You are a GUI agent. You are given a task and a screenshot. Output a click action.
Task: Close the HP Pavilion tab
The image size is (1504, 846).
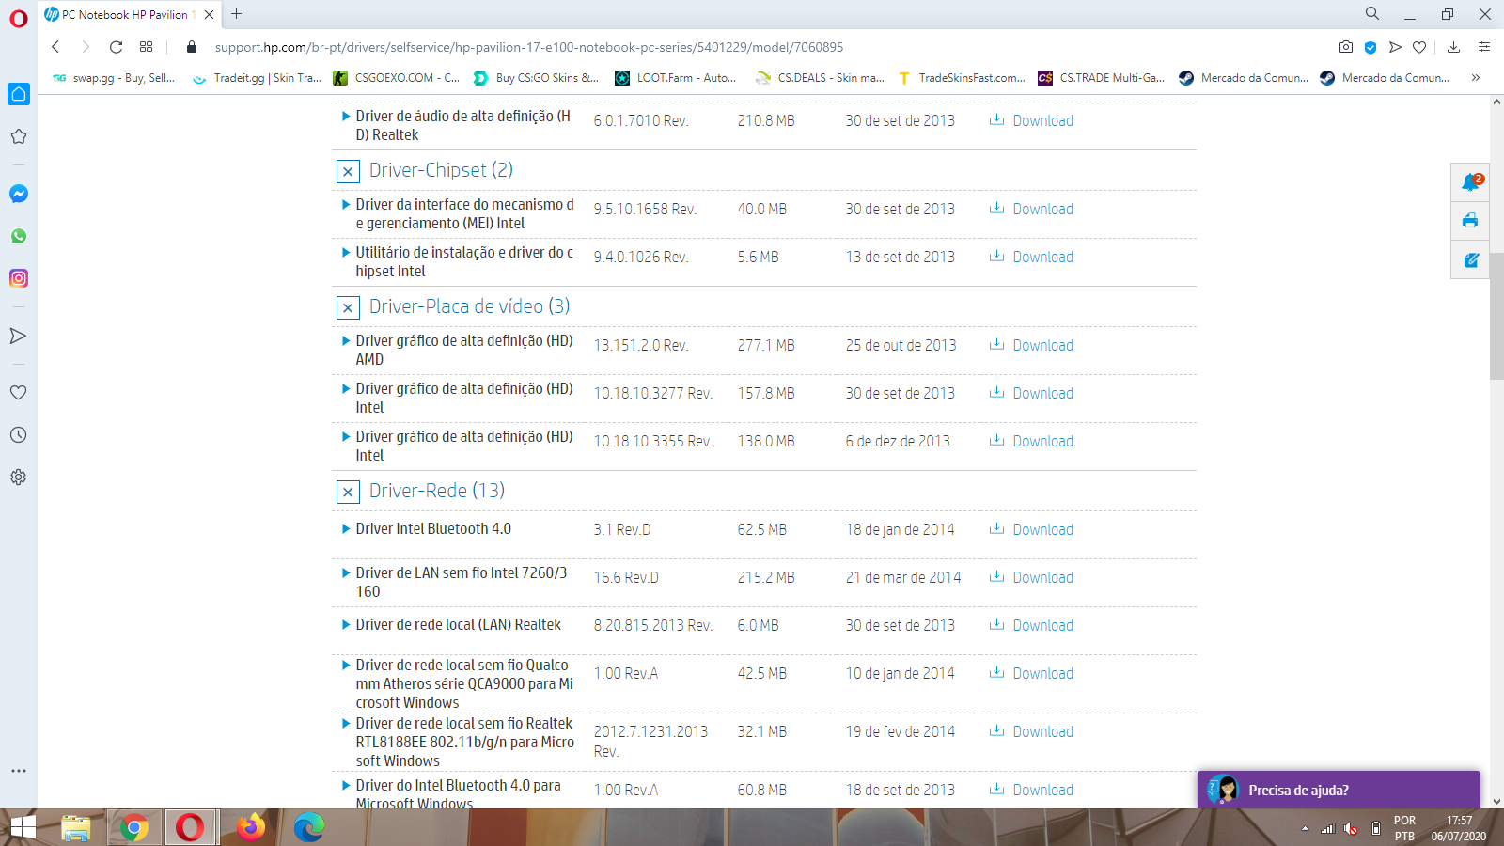209,14
